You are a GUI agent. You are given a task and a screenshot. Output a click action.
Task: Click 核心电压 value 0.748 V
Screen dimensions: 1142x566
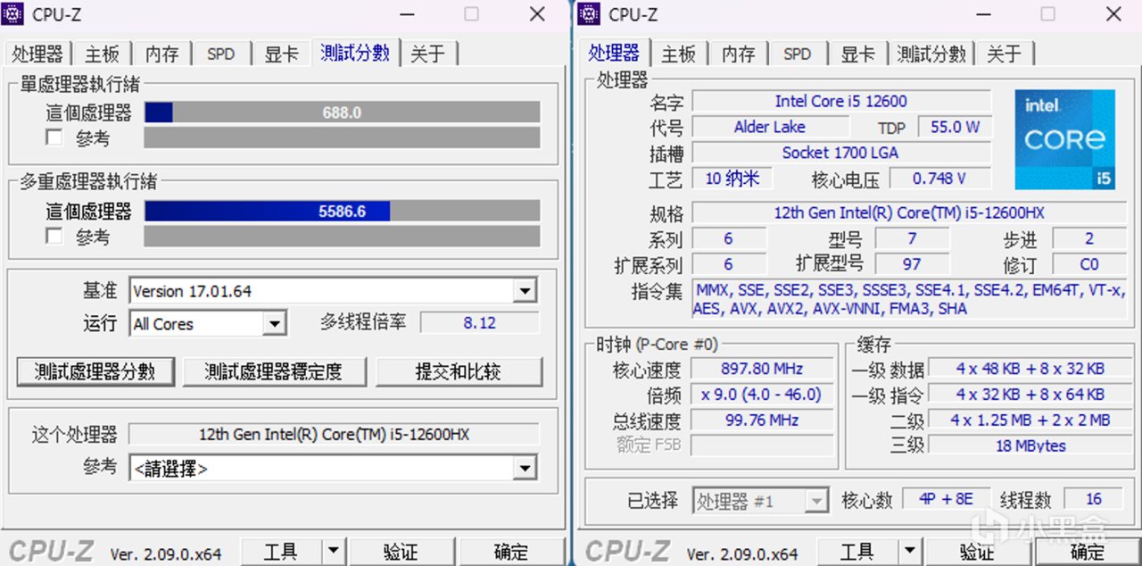pos(939,179)
